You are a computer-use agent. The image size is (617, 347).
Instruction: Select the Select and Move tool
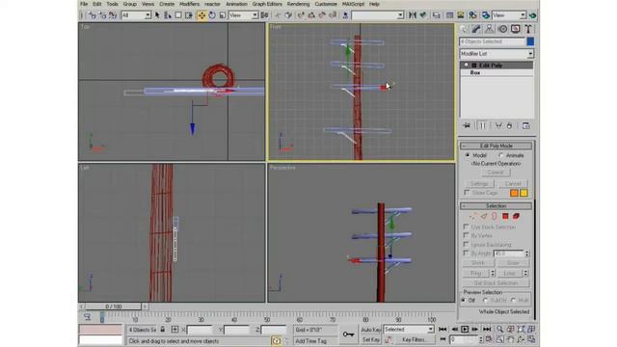pyautogui.click(x=201, y=15)
